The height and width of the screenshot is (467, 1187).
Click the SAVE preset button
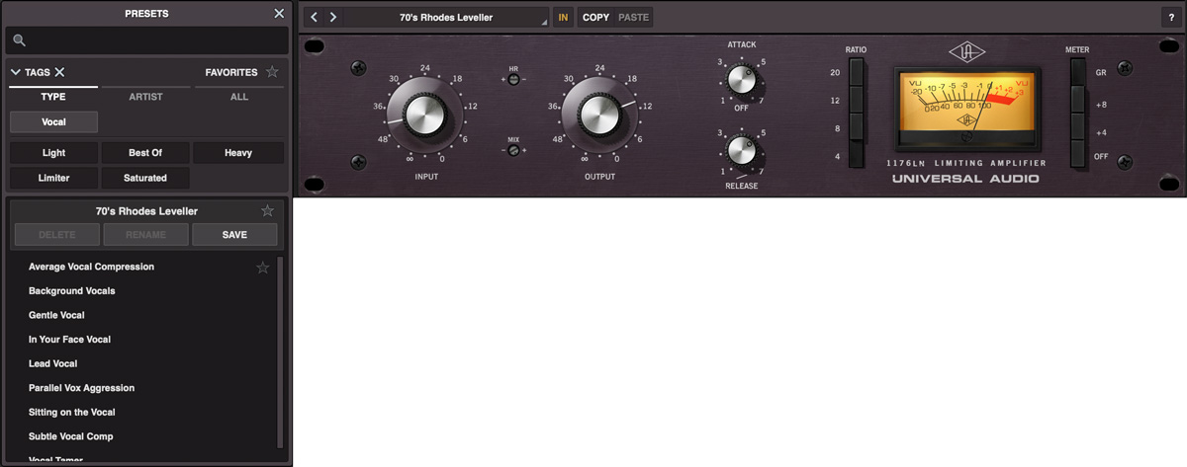pos(235,235)
